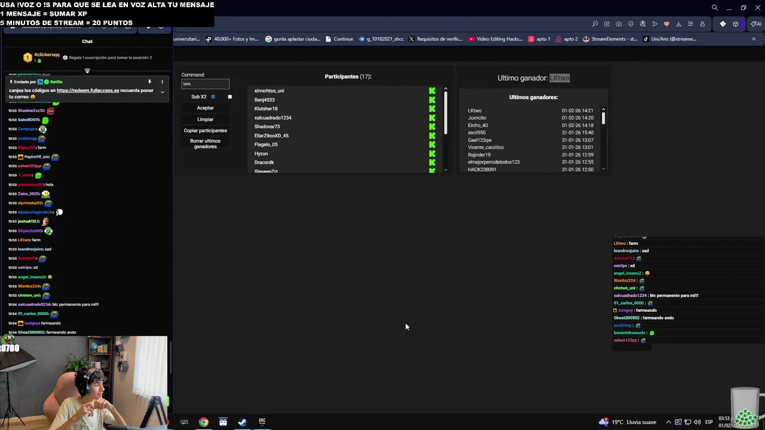
Task: Open Steam from the taskbar
Action: [x=242, y=422]
